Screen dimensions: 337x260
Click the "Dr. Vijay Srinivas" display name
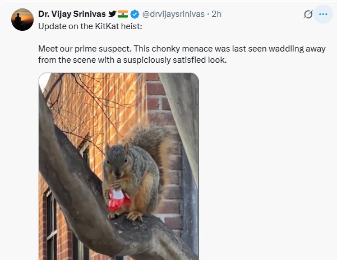click(x=72, y=14)
